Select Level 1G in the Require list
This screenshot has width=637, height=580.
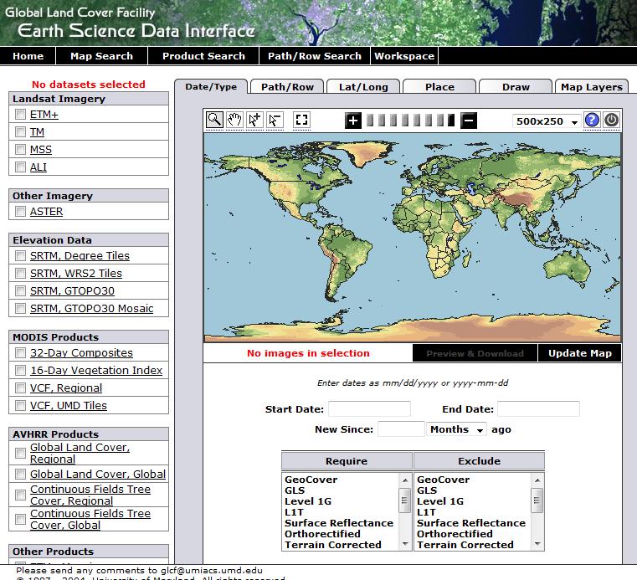coord(308,501)
